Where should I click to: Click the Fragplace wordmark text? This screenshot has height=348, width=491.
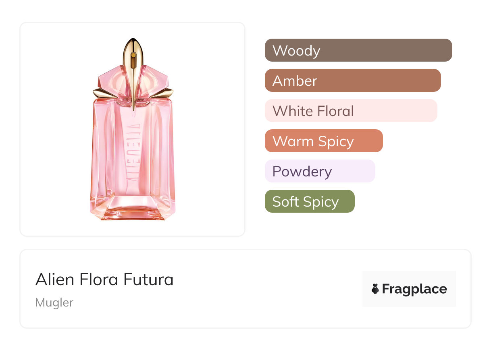tap(414, 289)
